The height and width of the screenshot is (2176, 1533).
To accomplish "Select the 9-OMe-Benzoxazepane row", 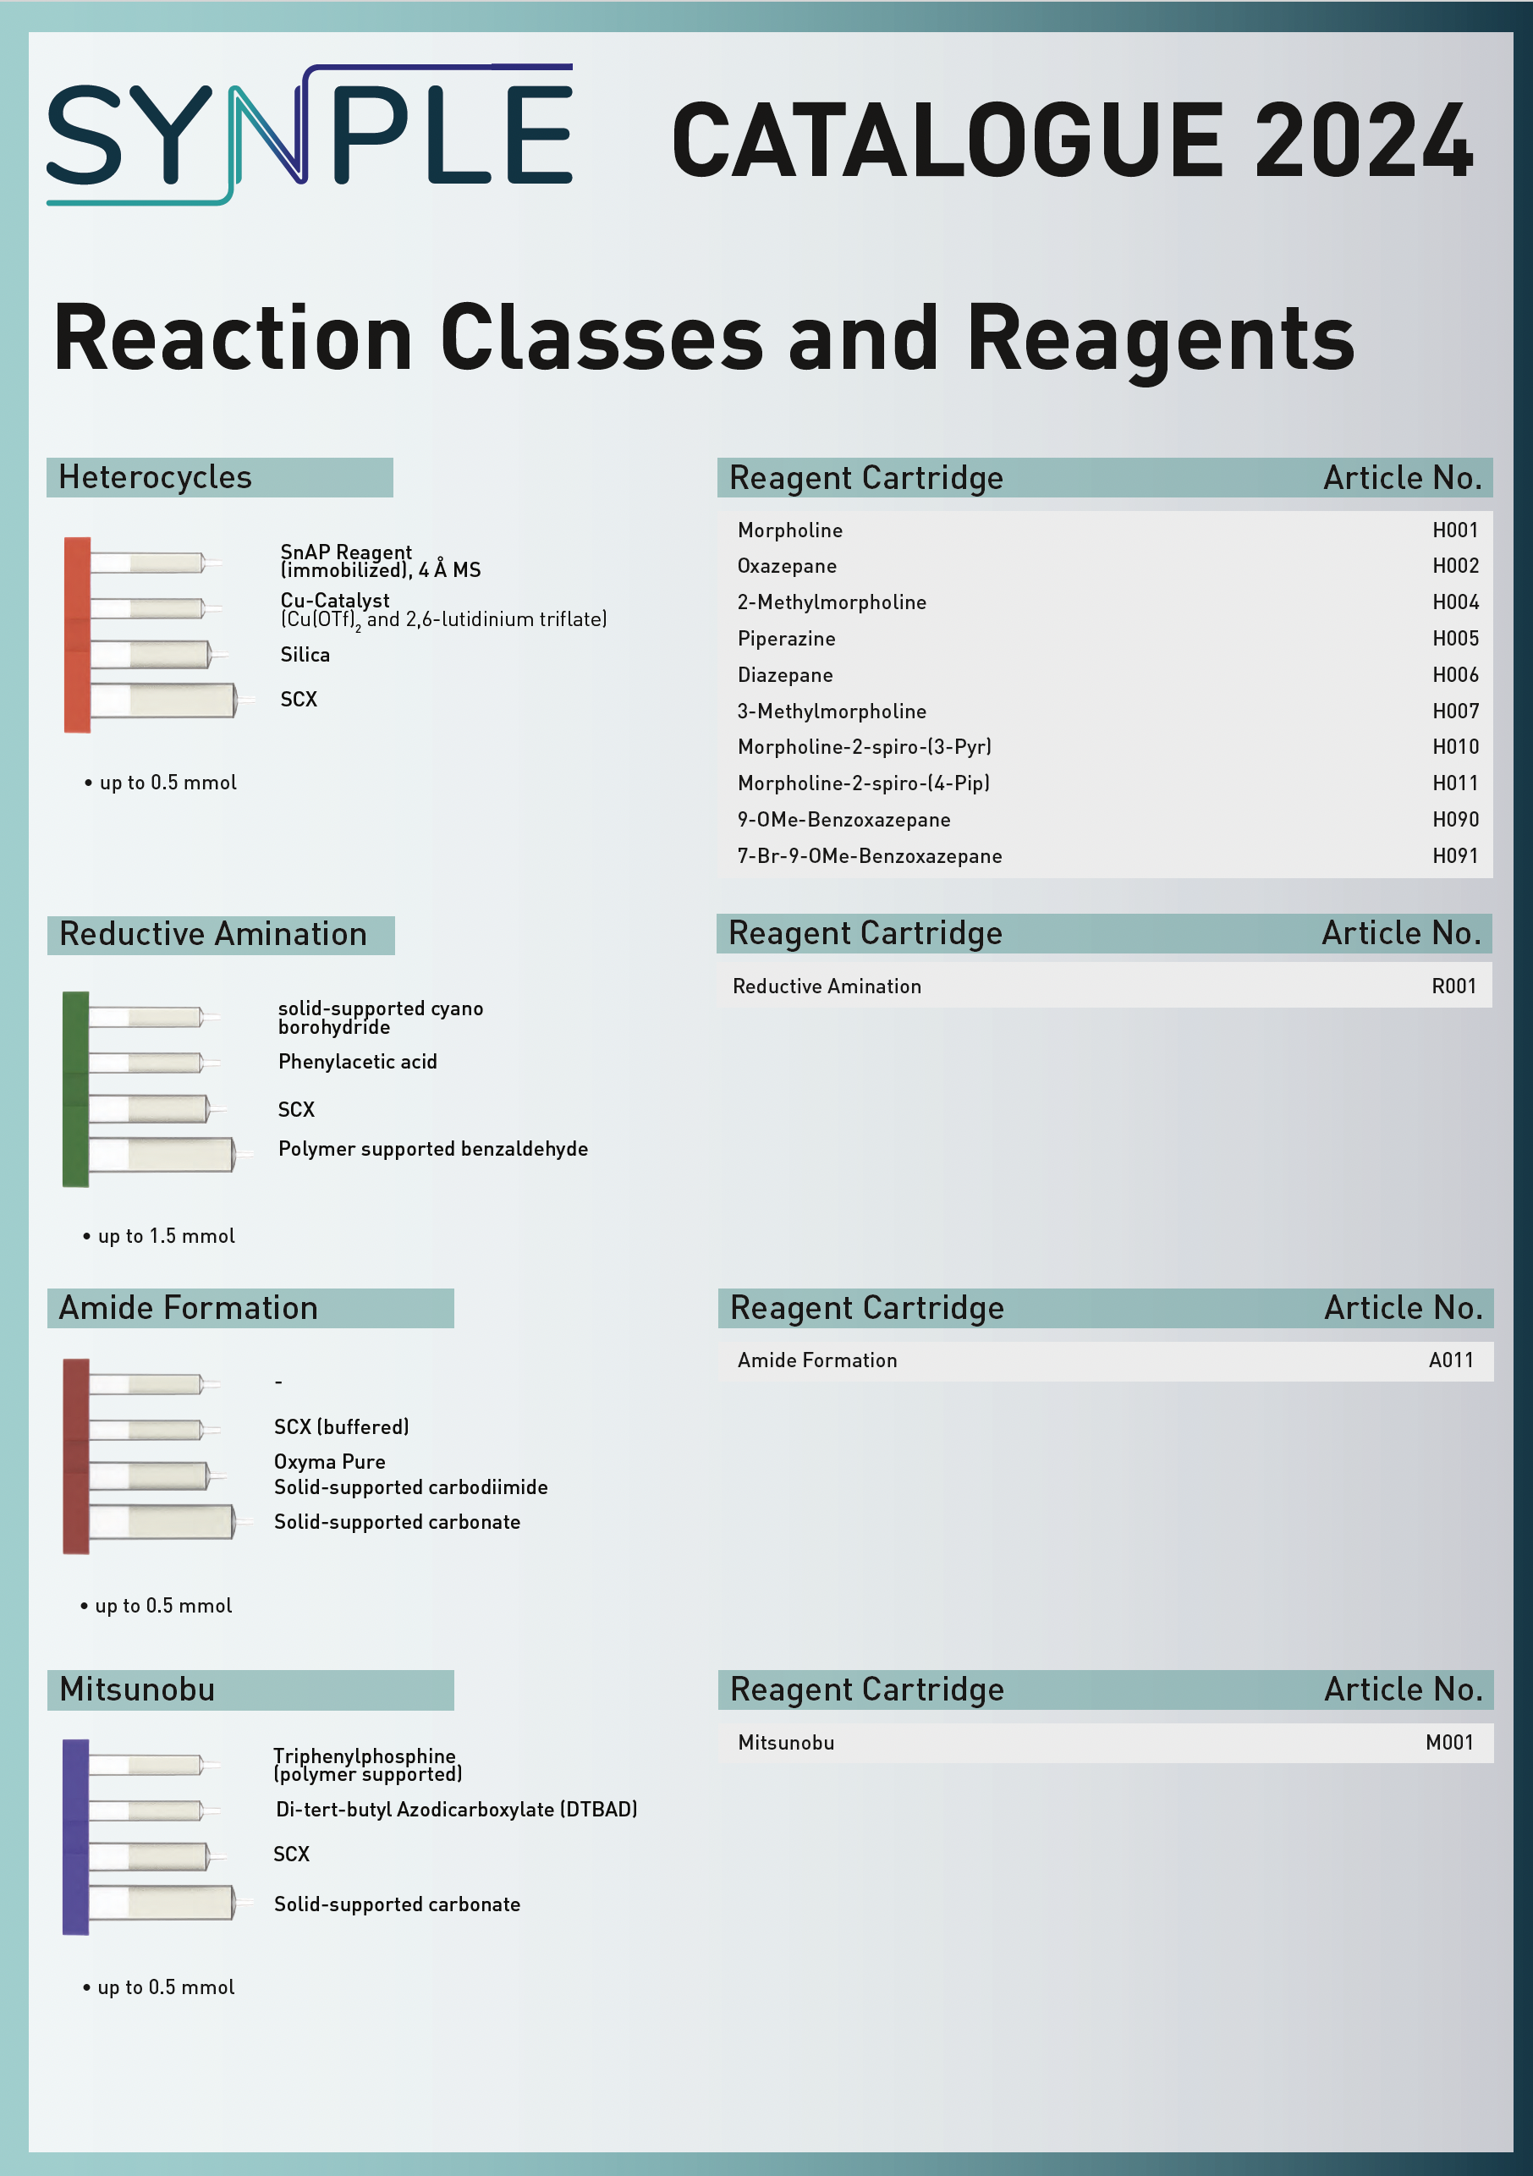I will [1104, 820].
